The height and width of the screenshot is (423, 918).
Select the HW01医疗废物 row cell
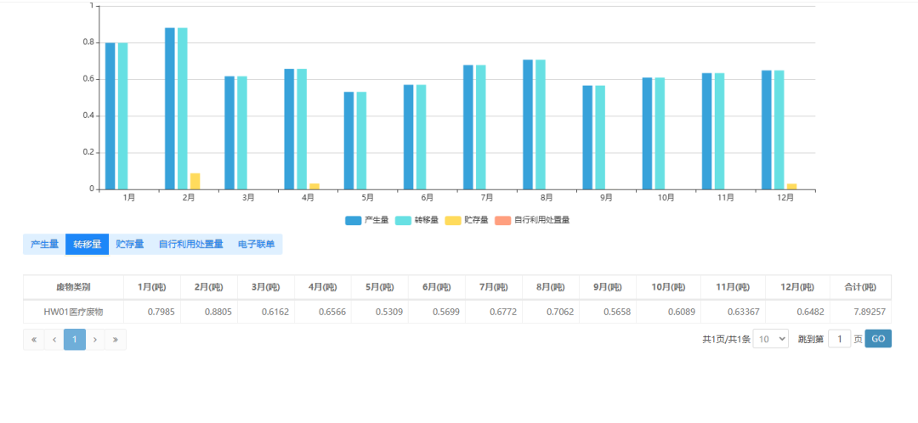coord(73,312)
